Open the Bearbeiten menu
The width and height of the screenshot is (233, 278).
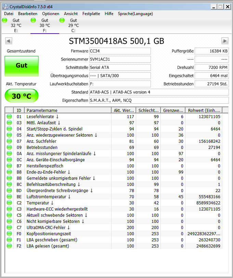28,14
